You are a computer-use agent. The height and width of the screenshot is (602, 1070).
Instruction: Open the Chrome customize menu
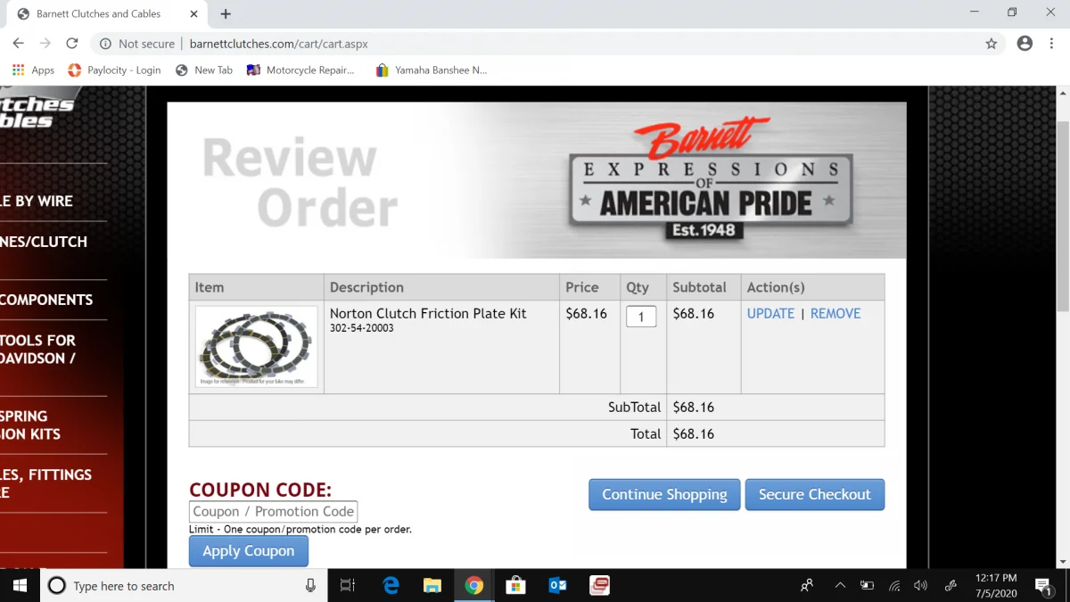(1050, 43)
